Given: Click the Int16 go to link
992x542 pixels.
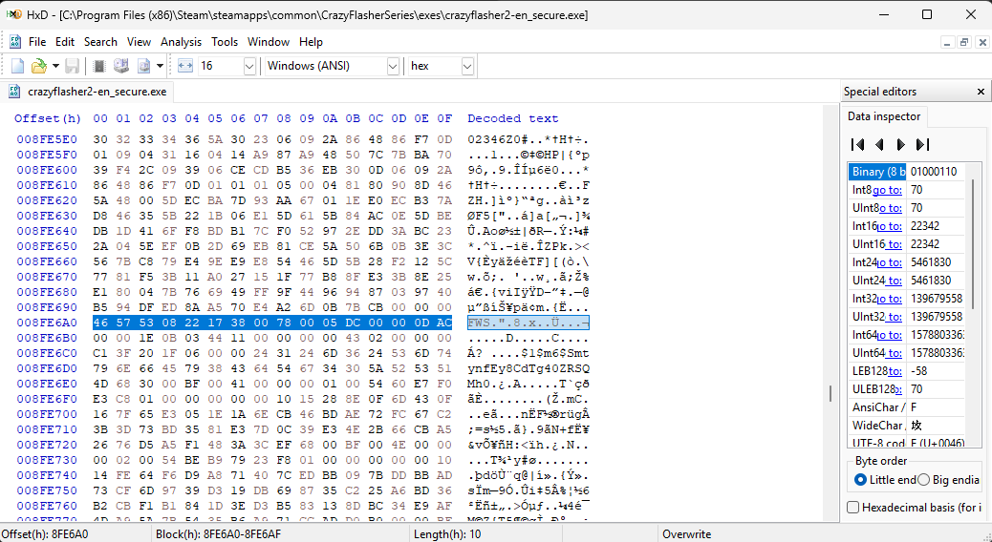Looking at the screenshot, I should [x=888, y=226].
